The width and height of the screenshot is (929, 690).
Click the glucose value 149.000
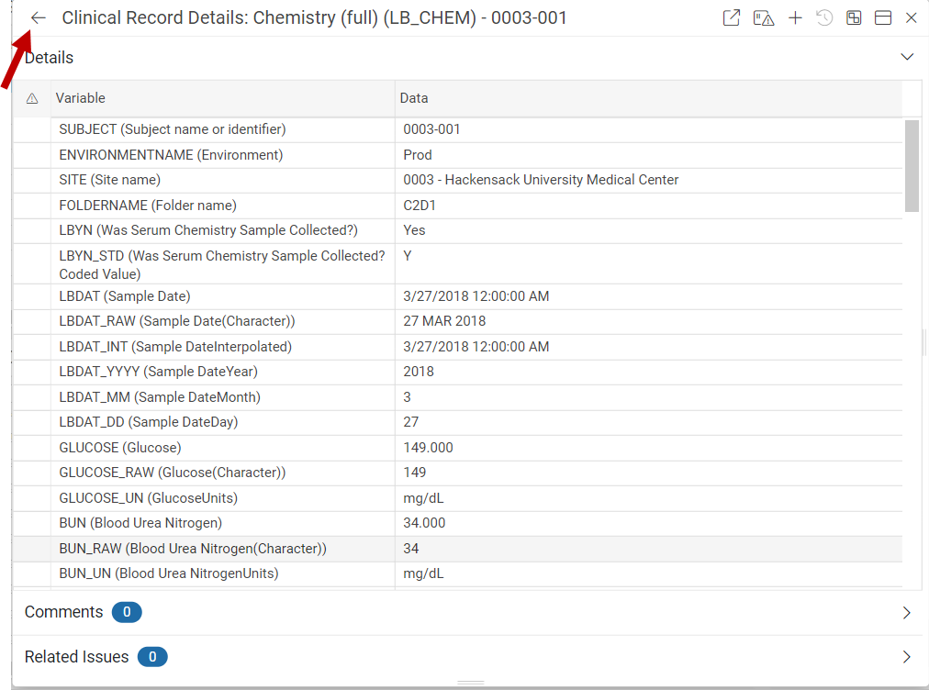[x=429, y=448]
